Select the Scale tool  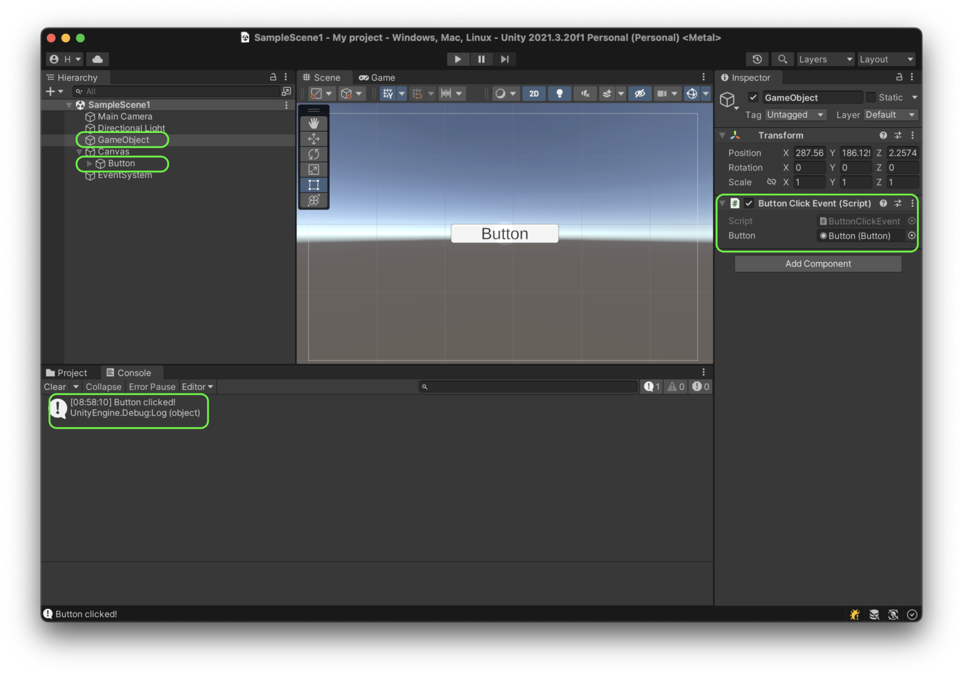(313, 169)
